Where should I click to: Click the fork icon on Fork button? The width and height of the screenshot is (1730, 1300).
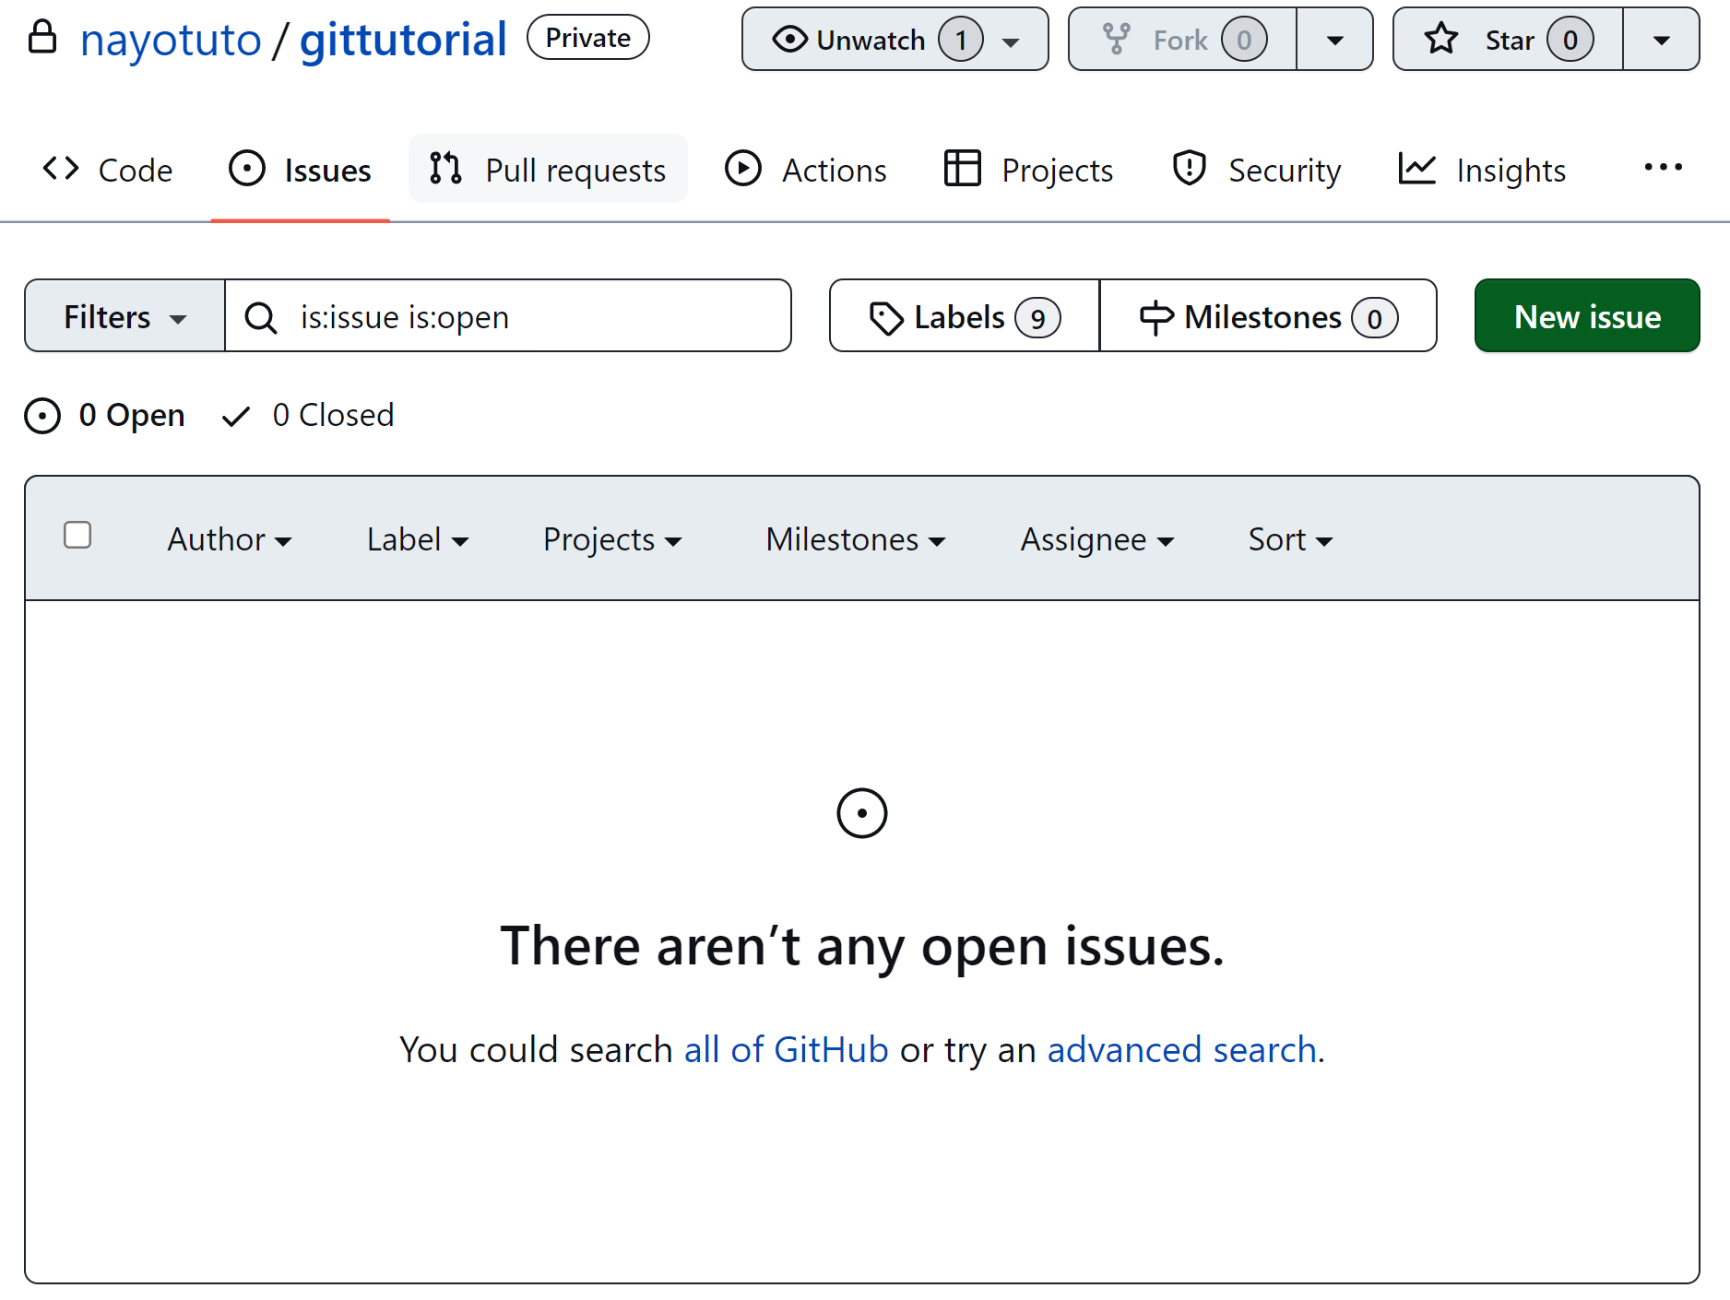[x=1116, y=40]
